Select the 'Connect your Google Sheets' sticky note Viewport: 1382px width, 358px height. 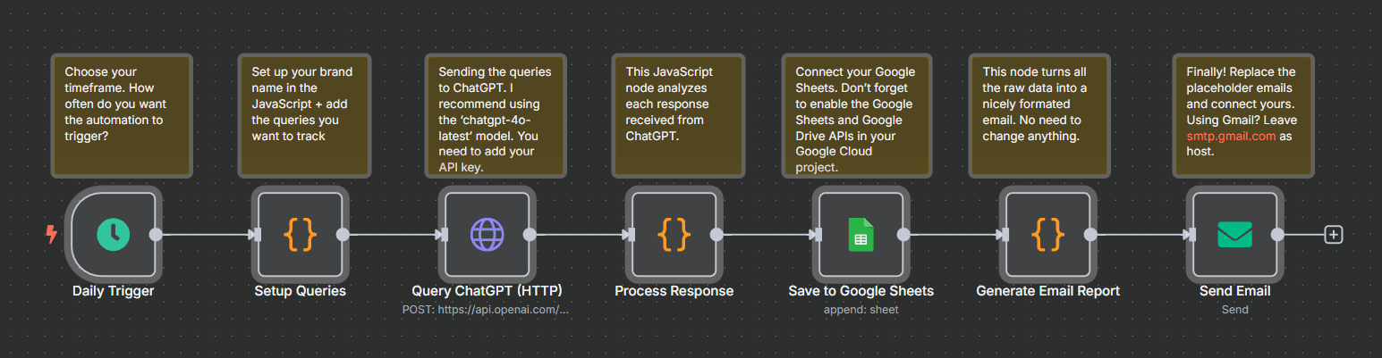point(856,116)
